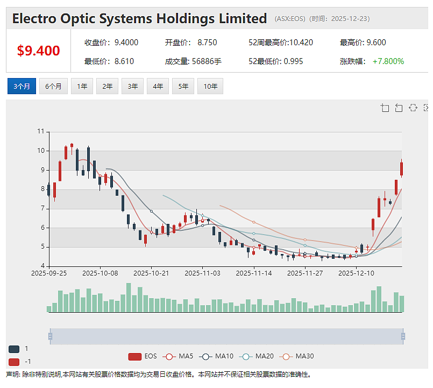The width and height of the screenshot is (433, 388).
Task: Click the 最高价: 9.600 text
Action: [x=363, y=43]
